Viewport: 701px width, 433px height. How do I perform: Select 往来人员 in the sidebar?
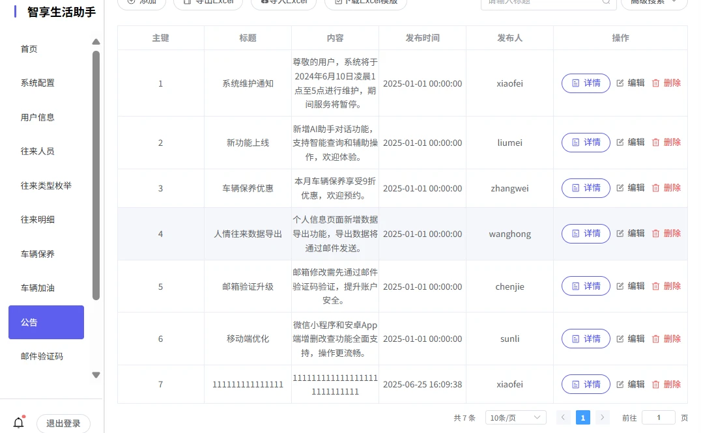tap(38, 151)
